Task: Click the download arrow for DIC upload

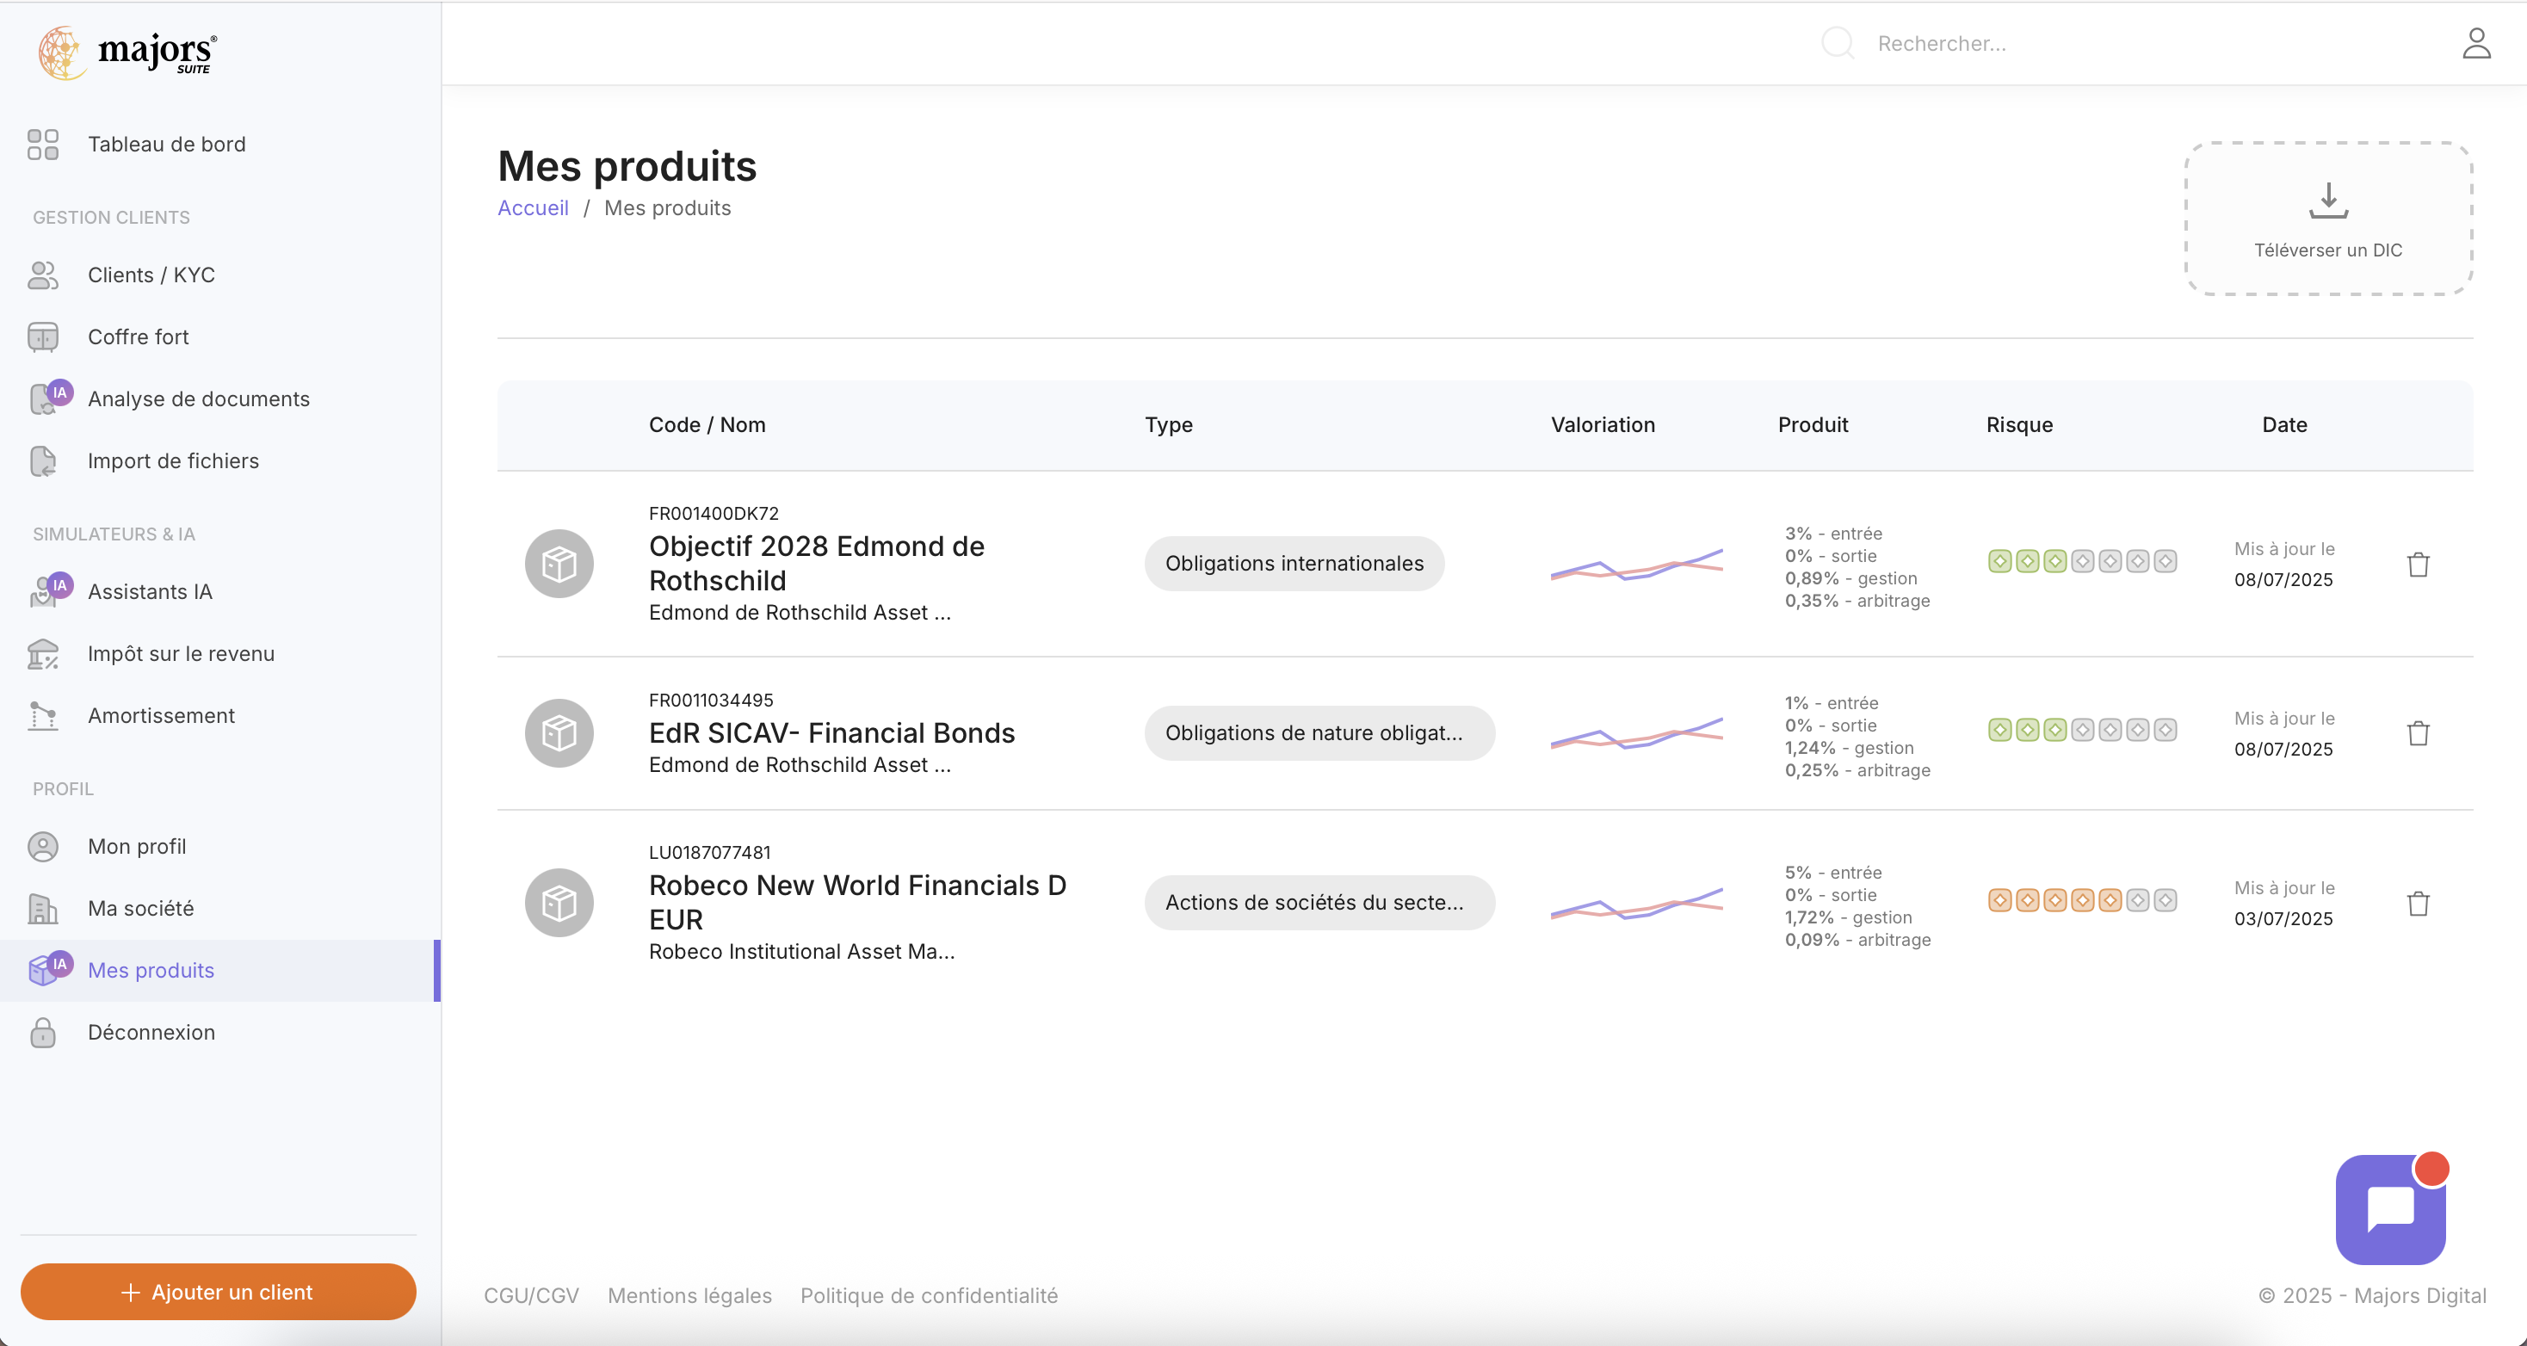Action: pyautogui.click(x=2328, y=201)
